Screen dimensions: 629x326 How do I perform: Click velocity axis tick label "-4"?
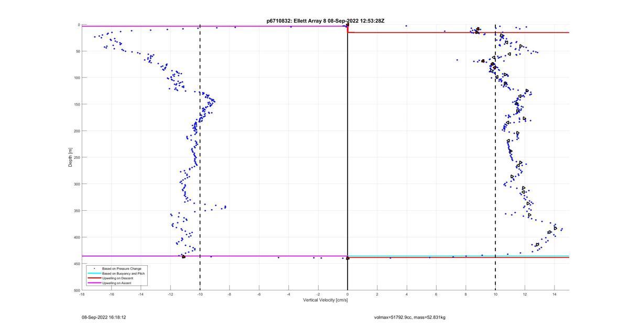[x=288, y=295]
